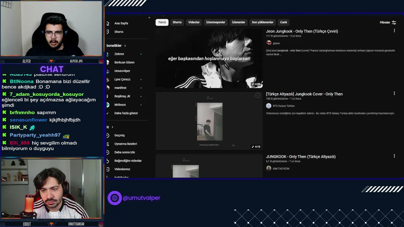Open UmutvAlper subscription channel
Screen dimensions: 404x227
122,71
